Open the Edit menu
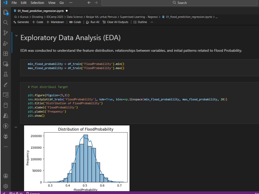This screenshot has height=194, width=259. pos(24,3)
